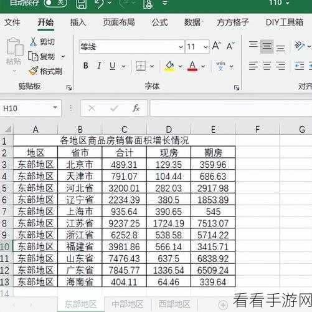Open the font name 等线 combo box
Image resolution: width=312 pixels, height=312 pixels.
click(131, 47)
